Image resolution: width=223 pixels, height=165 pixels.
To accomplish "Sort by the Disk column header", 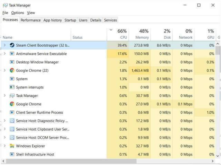I will tap(161, 34).
